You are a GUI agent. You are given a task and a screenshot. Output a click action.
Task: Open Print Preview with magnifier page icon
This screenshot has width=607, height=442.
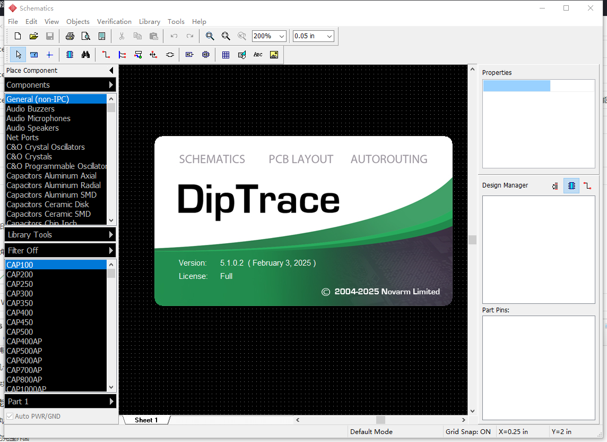click(86, 36)
